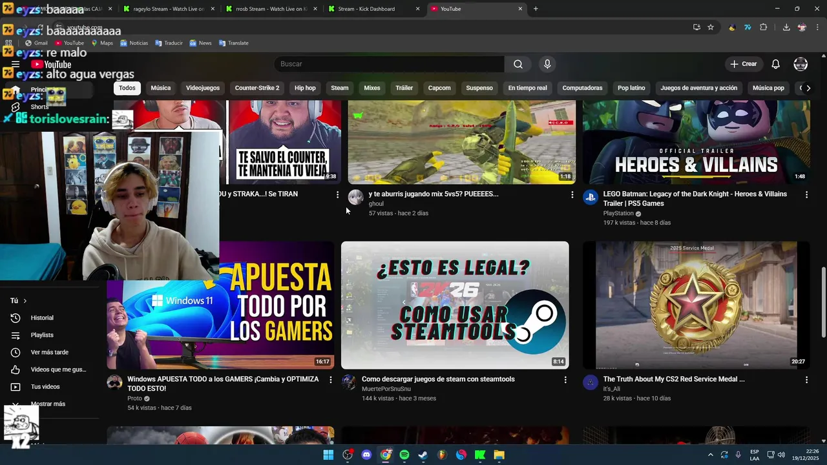
Task: Open the CS2 Red Service Medal thumbnail
Action: point(696,305)
